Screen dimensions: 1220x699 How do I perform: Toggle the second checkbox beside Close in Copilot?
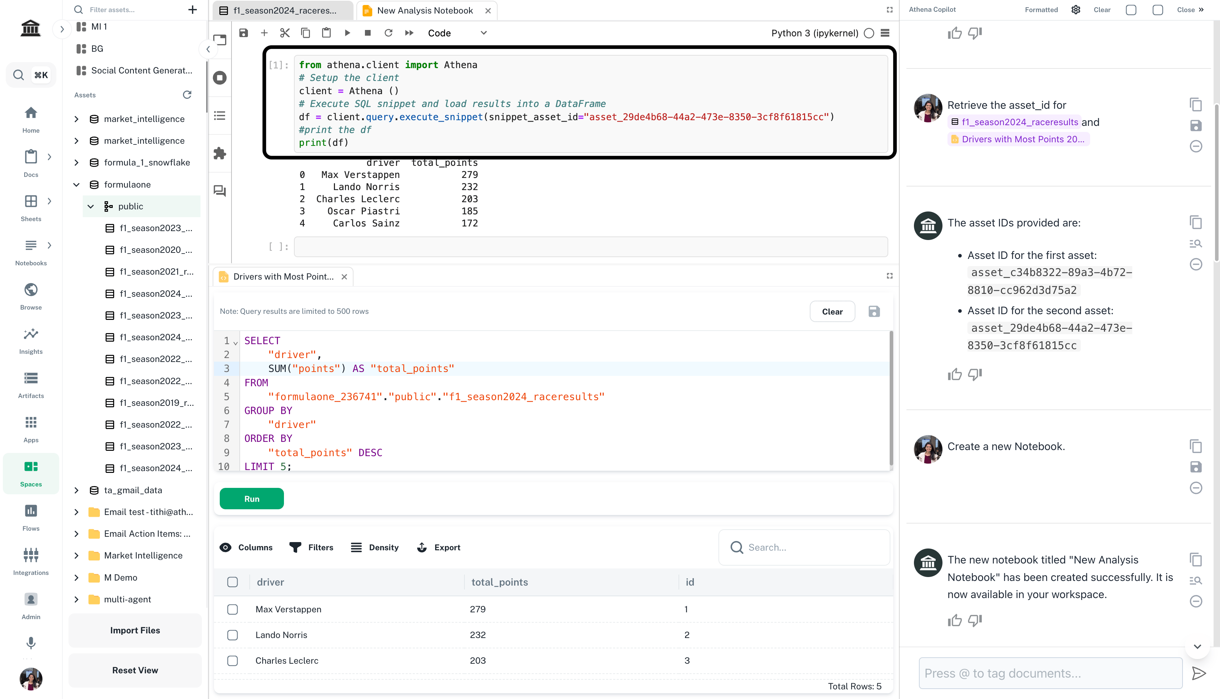pyautogui.click(x=1158, y=10)
